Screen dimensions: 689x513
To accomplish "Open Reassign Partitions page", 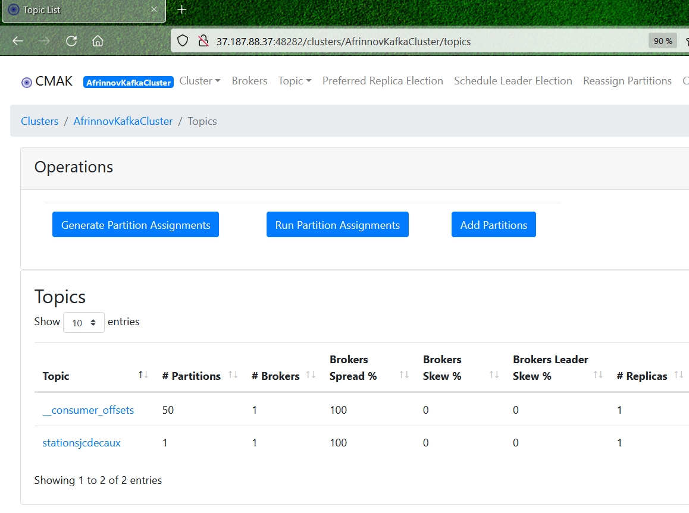I will [628, 81].
